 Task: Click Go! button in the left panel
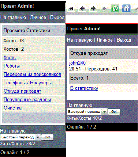tap(47, 137)
